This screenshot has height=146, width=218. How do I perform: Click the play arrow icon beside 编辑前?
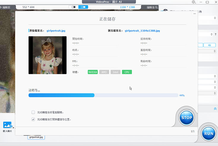(1, 7)
